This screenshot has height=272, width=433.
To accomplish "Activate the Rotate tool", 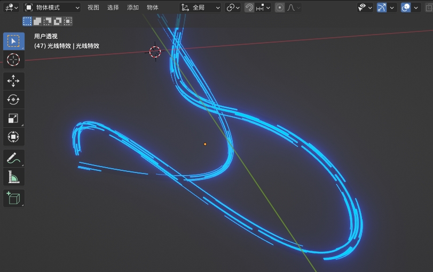I will [x=13, y=100].
